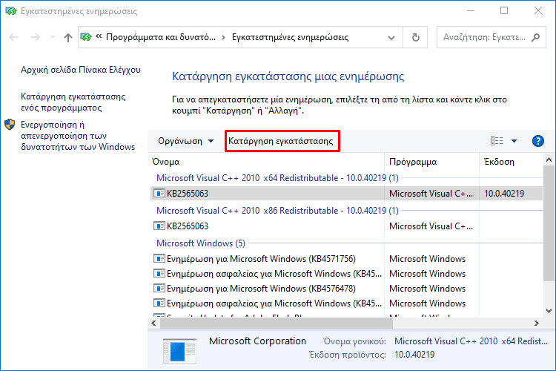Select KB2565063 under the x86 Redistributable
The image size is (556, 371).
346,226
